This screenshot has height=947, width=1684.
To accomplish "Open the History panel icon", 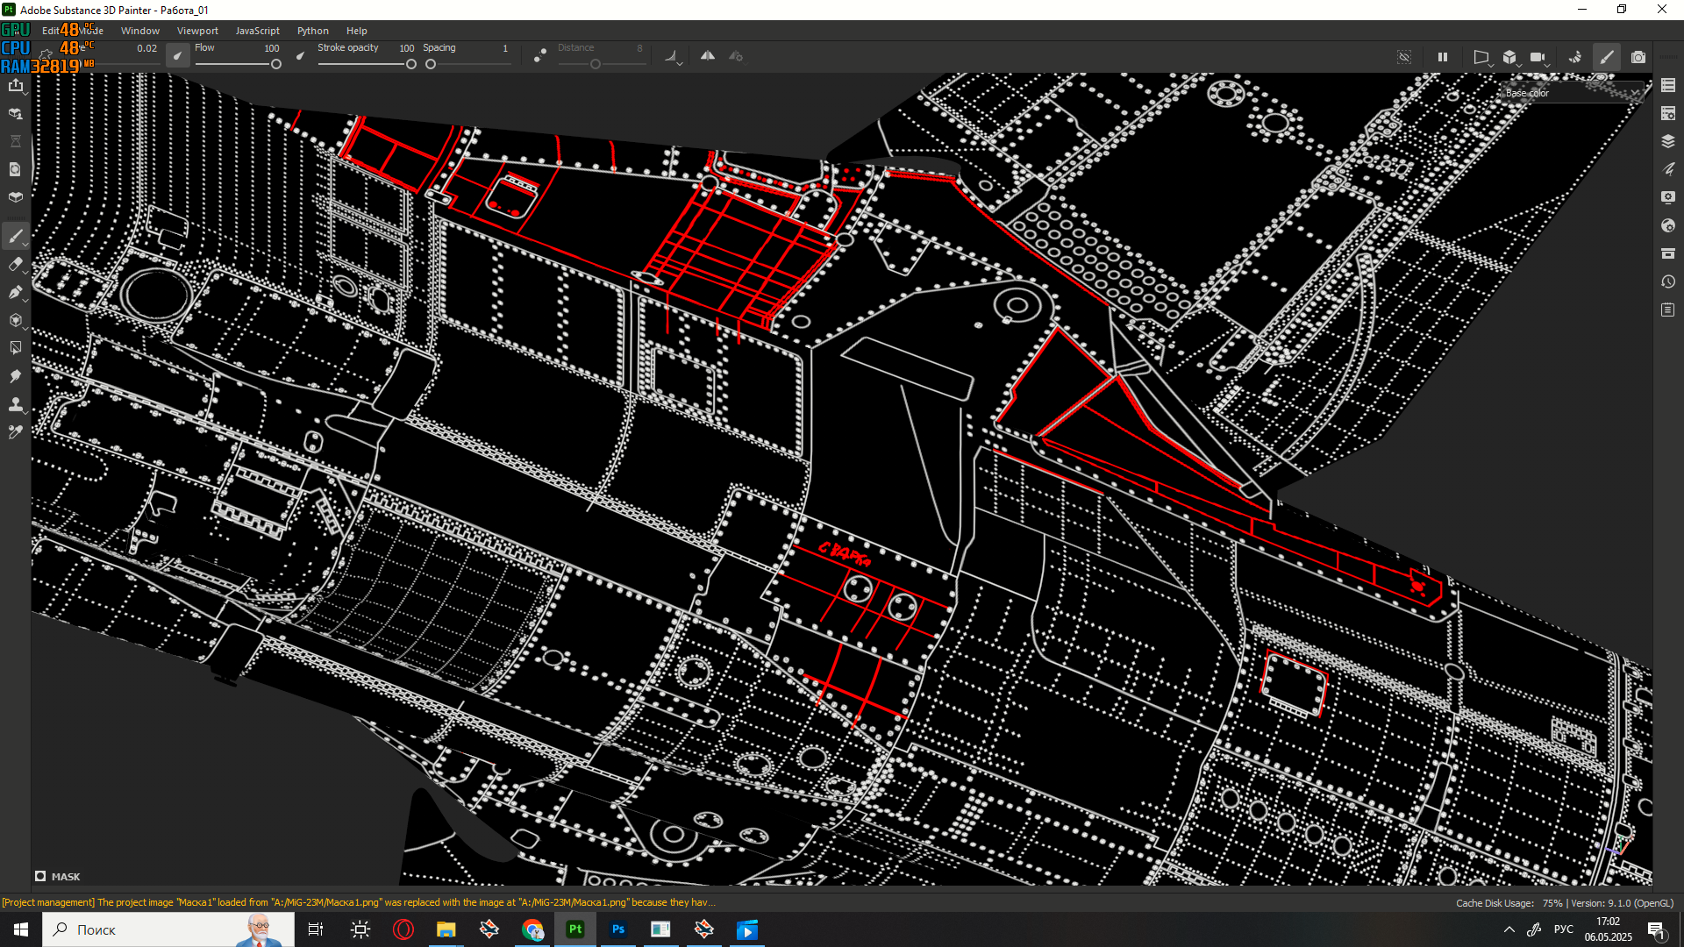I will pyautogui.click(x=1668, y=281).
